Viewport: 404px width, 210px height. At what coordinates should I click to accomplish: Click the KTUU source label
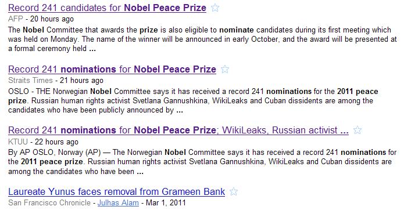(x=18, y=142)
